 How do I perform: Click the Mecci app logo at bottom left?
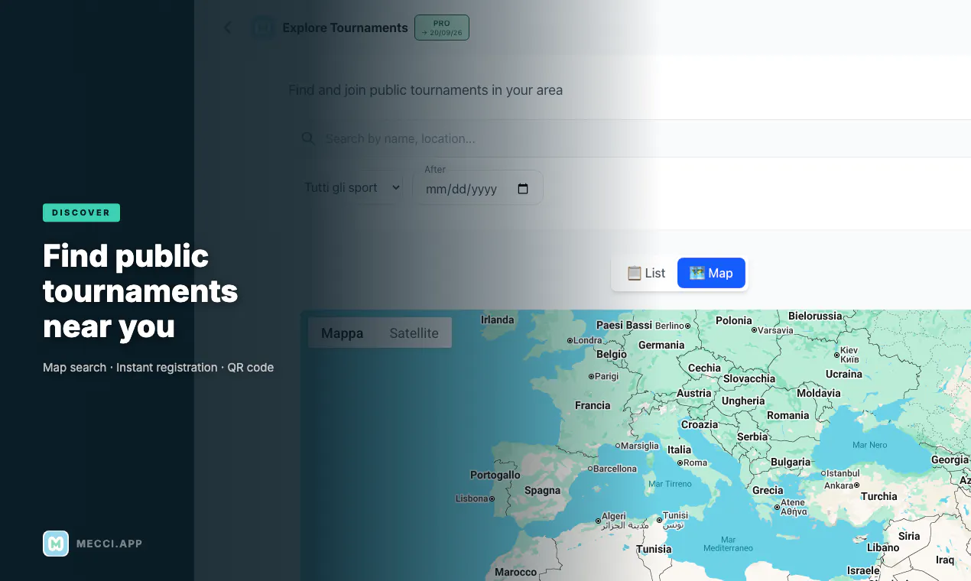[x=56, y=544]
